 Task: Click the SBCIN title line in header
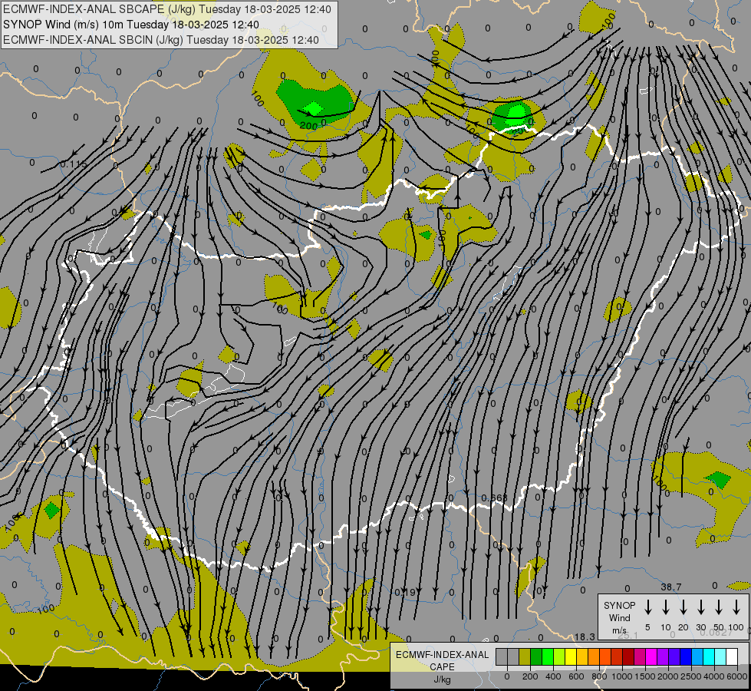point(161,40)
